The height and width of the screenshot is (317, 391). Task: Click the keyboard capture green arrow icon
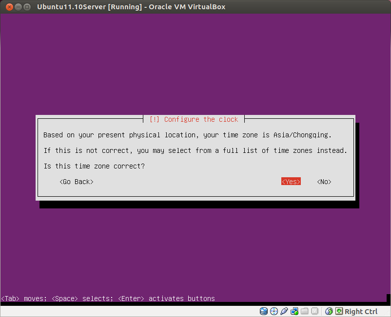point(339,311)
